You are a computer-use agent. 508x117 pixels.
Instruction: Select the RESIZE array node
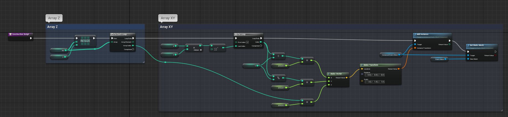(x=85, y=41)
